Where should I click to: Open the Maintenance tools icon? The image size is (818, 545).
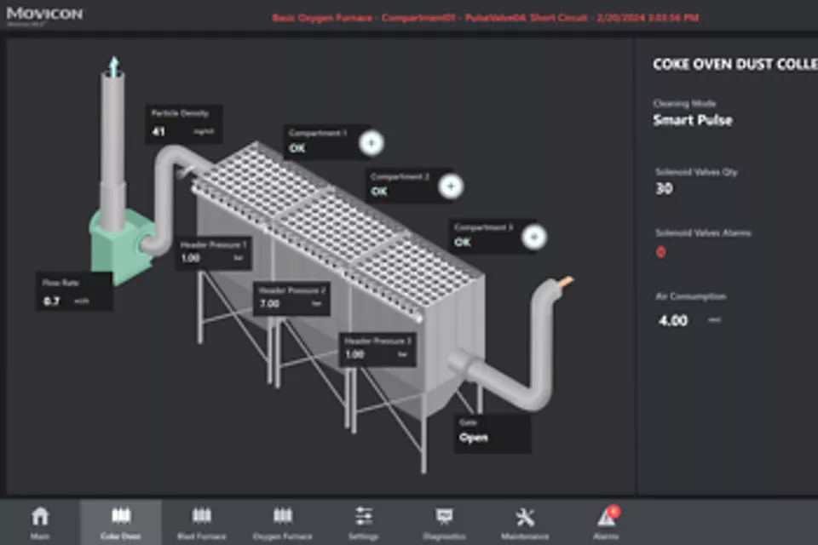525,517
